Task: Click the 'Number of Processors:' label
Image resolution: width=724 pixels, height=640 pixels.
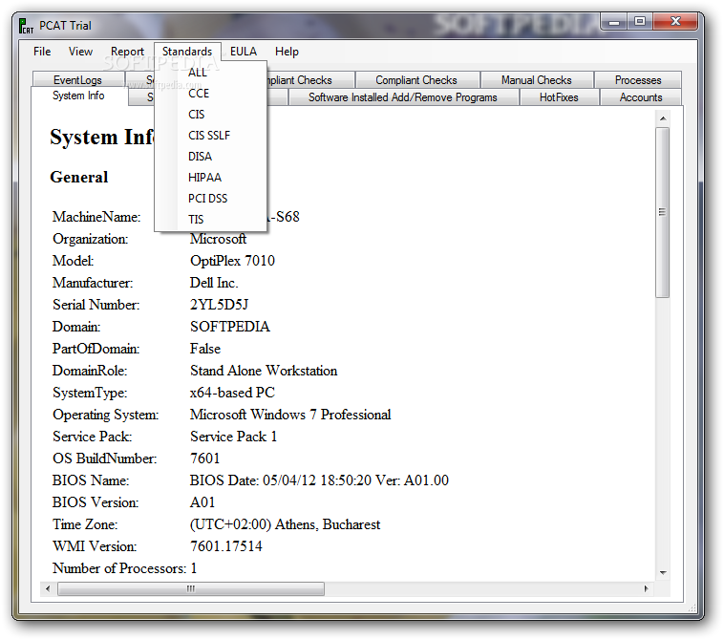Action: click(119, 568)
